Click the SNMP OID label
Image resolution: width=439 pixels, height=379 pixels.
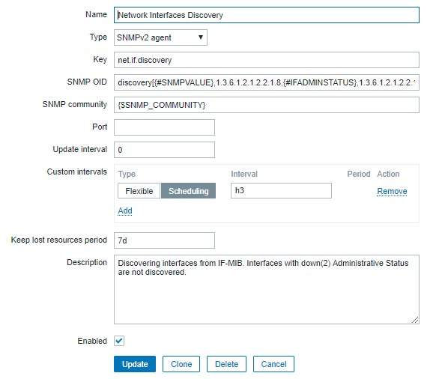(x=87, y=82)
